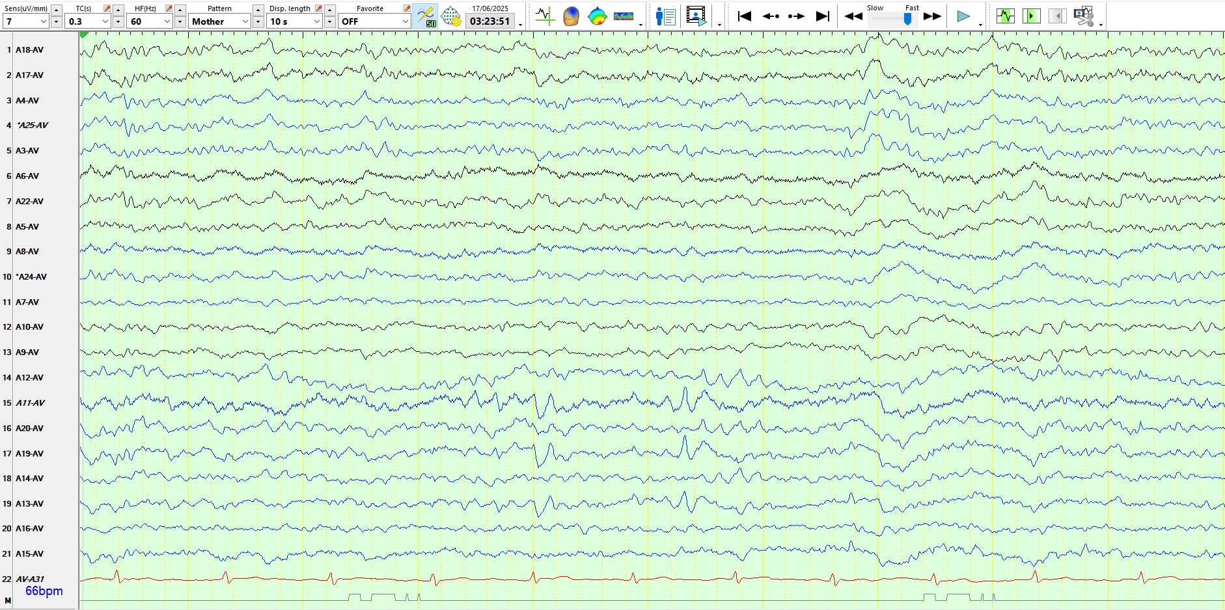Step the HF(Hz) value up

point(180,10)
